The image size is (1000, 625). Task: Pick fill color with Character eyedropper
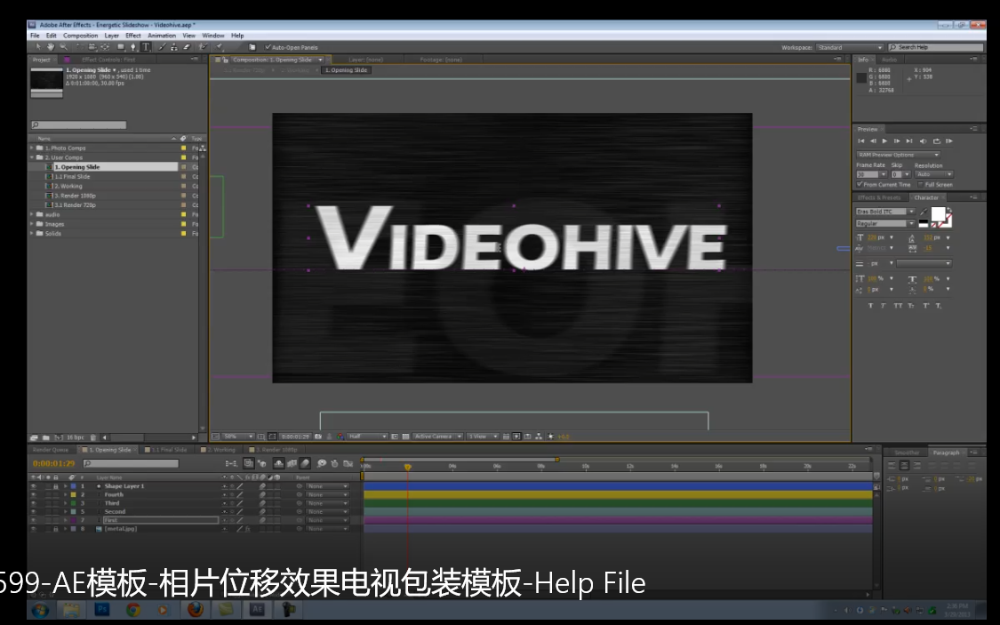(924, 212)
